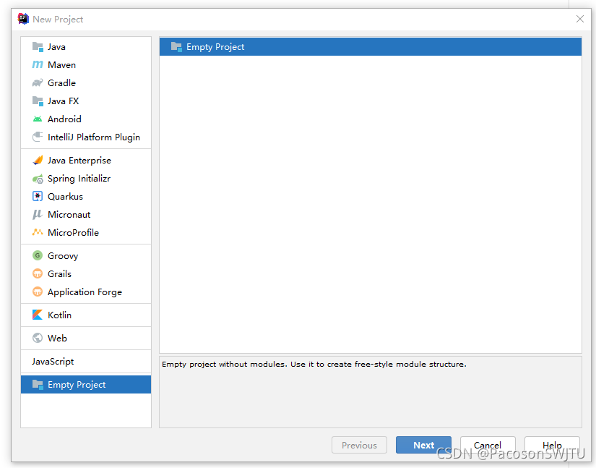Viewport: 596px width, 468px height.
Task: Choose the Java project type label
Action: [x=56, y=47]
